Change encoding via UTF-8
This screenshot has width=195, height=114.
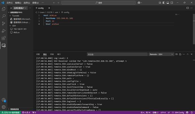pos(163,113)
